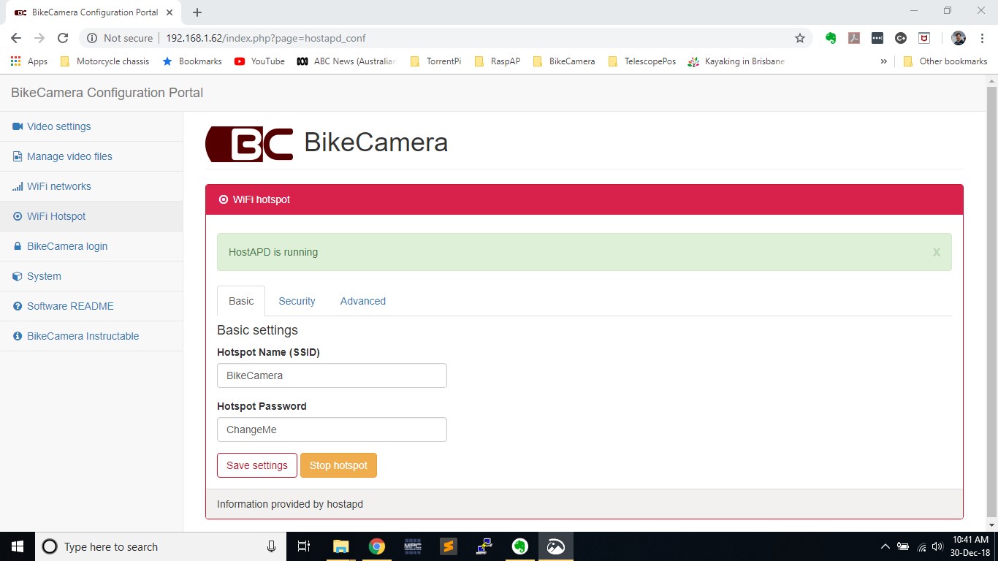Screen dimensions: 998x561
Task: Select WiFi Hotspot in the sidebar
Action: pos(91,216)
